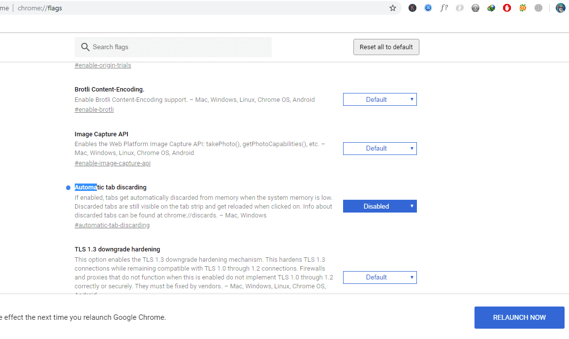This screenshot has width=569, height=339.
Task: Focus the Search flags input field
Action: pos(177,47)
